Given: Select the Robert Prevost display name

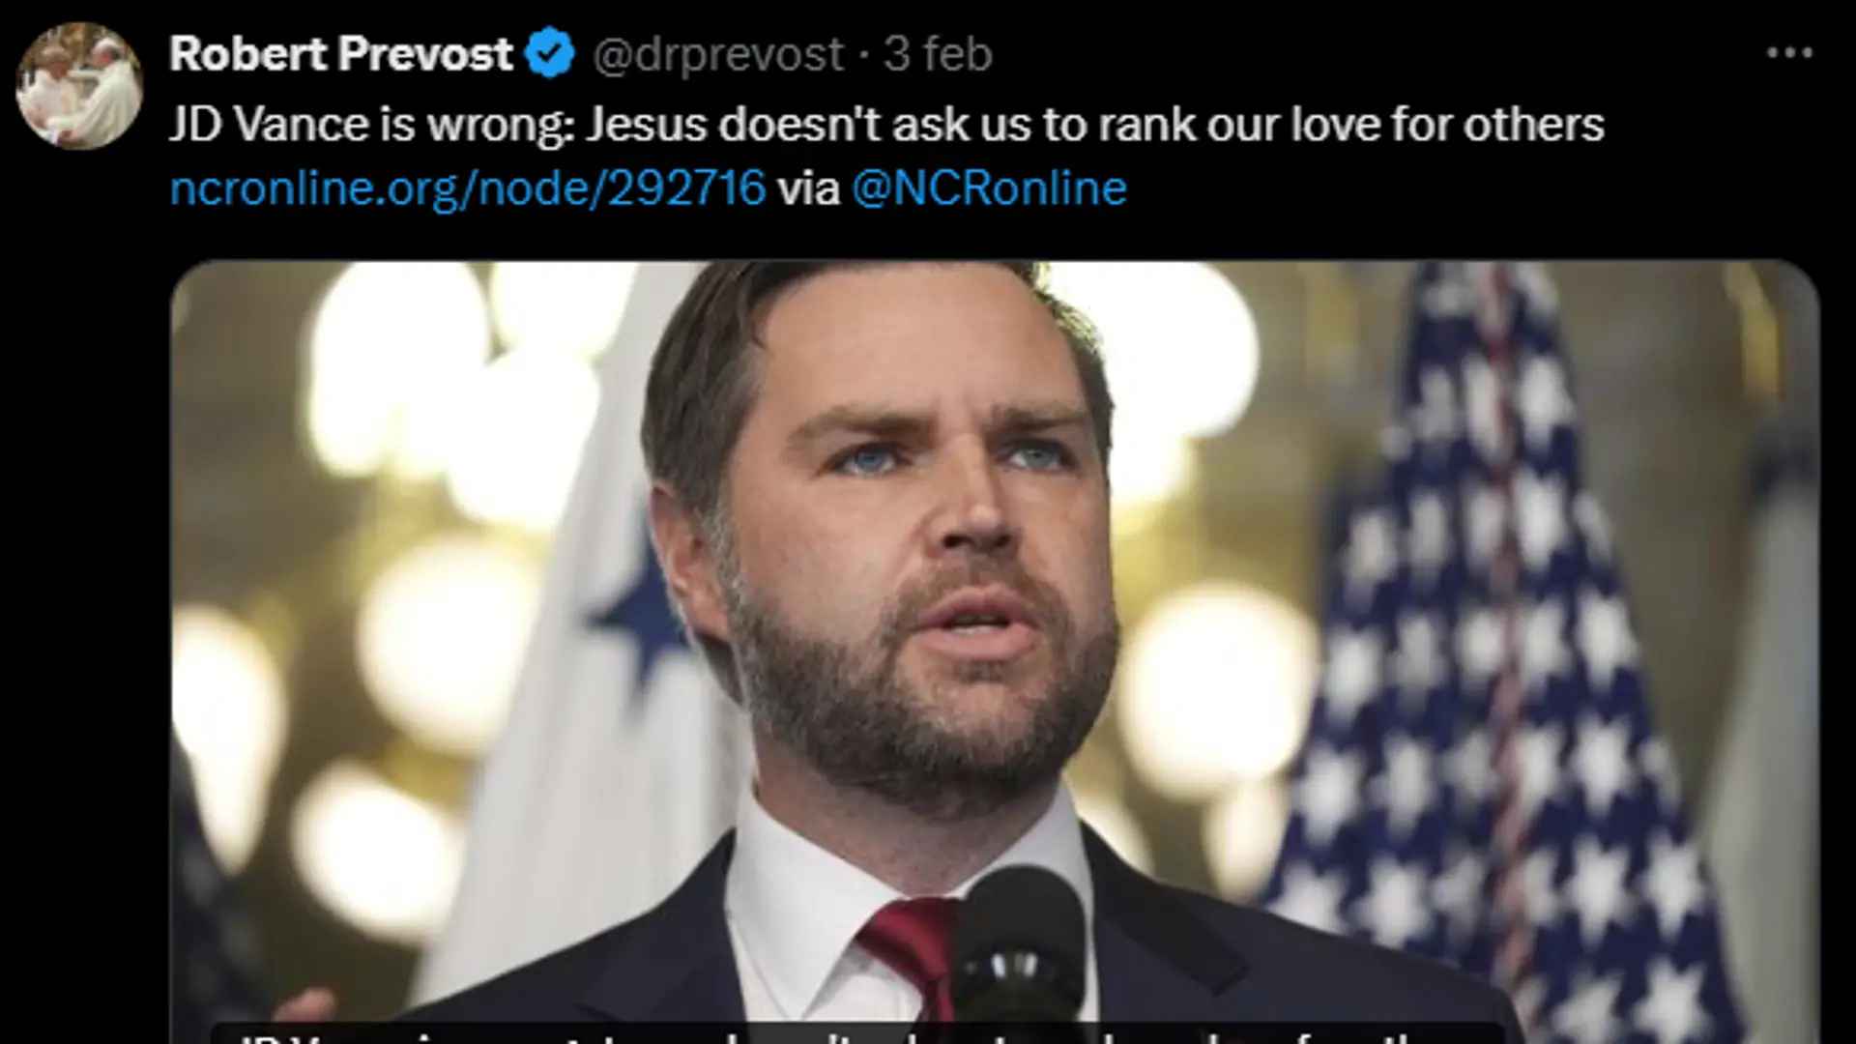Looking at the screenshot, I should click(x=341, y=54).
